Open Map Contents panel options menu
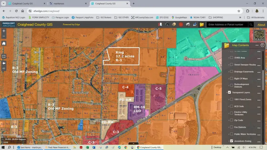Screen dimensions: 267x150 [x=257, y=45]
